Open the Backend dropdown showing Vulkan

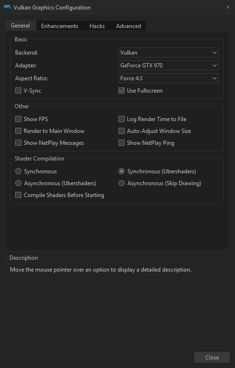click(169, 53)
